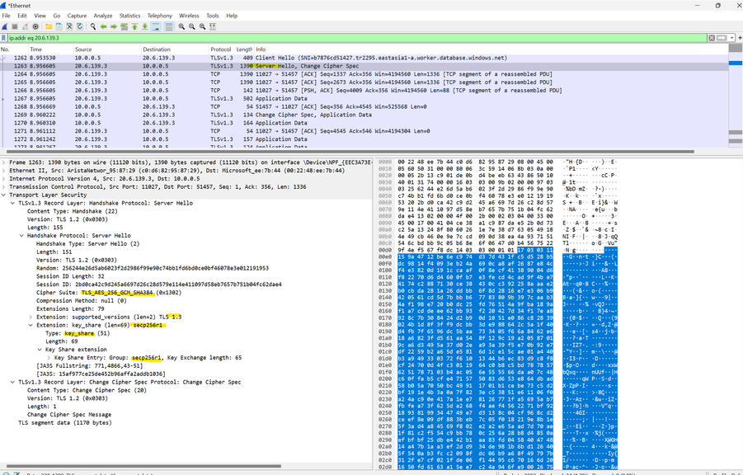Screen dimensions: 743x475
Task: Reload this capture file
Action: 80,26
